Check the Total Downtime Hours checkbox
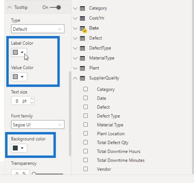The width and height of the screenshot is (194, 183). [x=86, y=151]
